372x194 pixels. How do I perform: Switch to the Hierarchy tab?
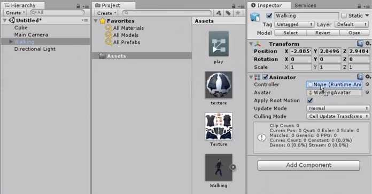tap(22, 5)
